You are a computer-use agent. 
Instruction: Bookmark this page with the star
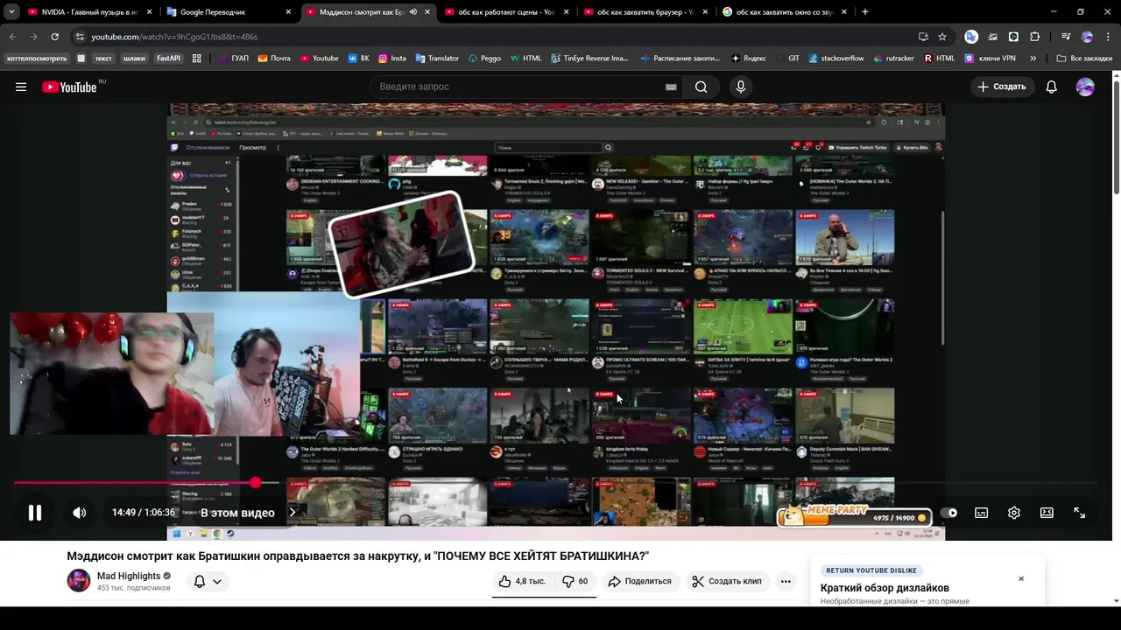942,37
